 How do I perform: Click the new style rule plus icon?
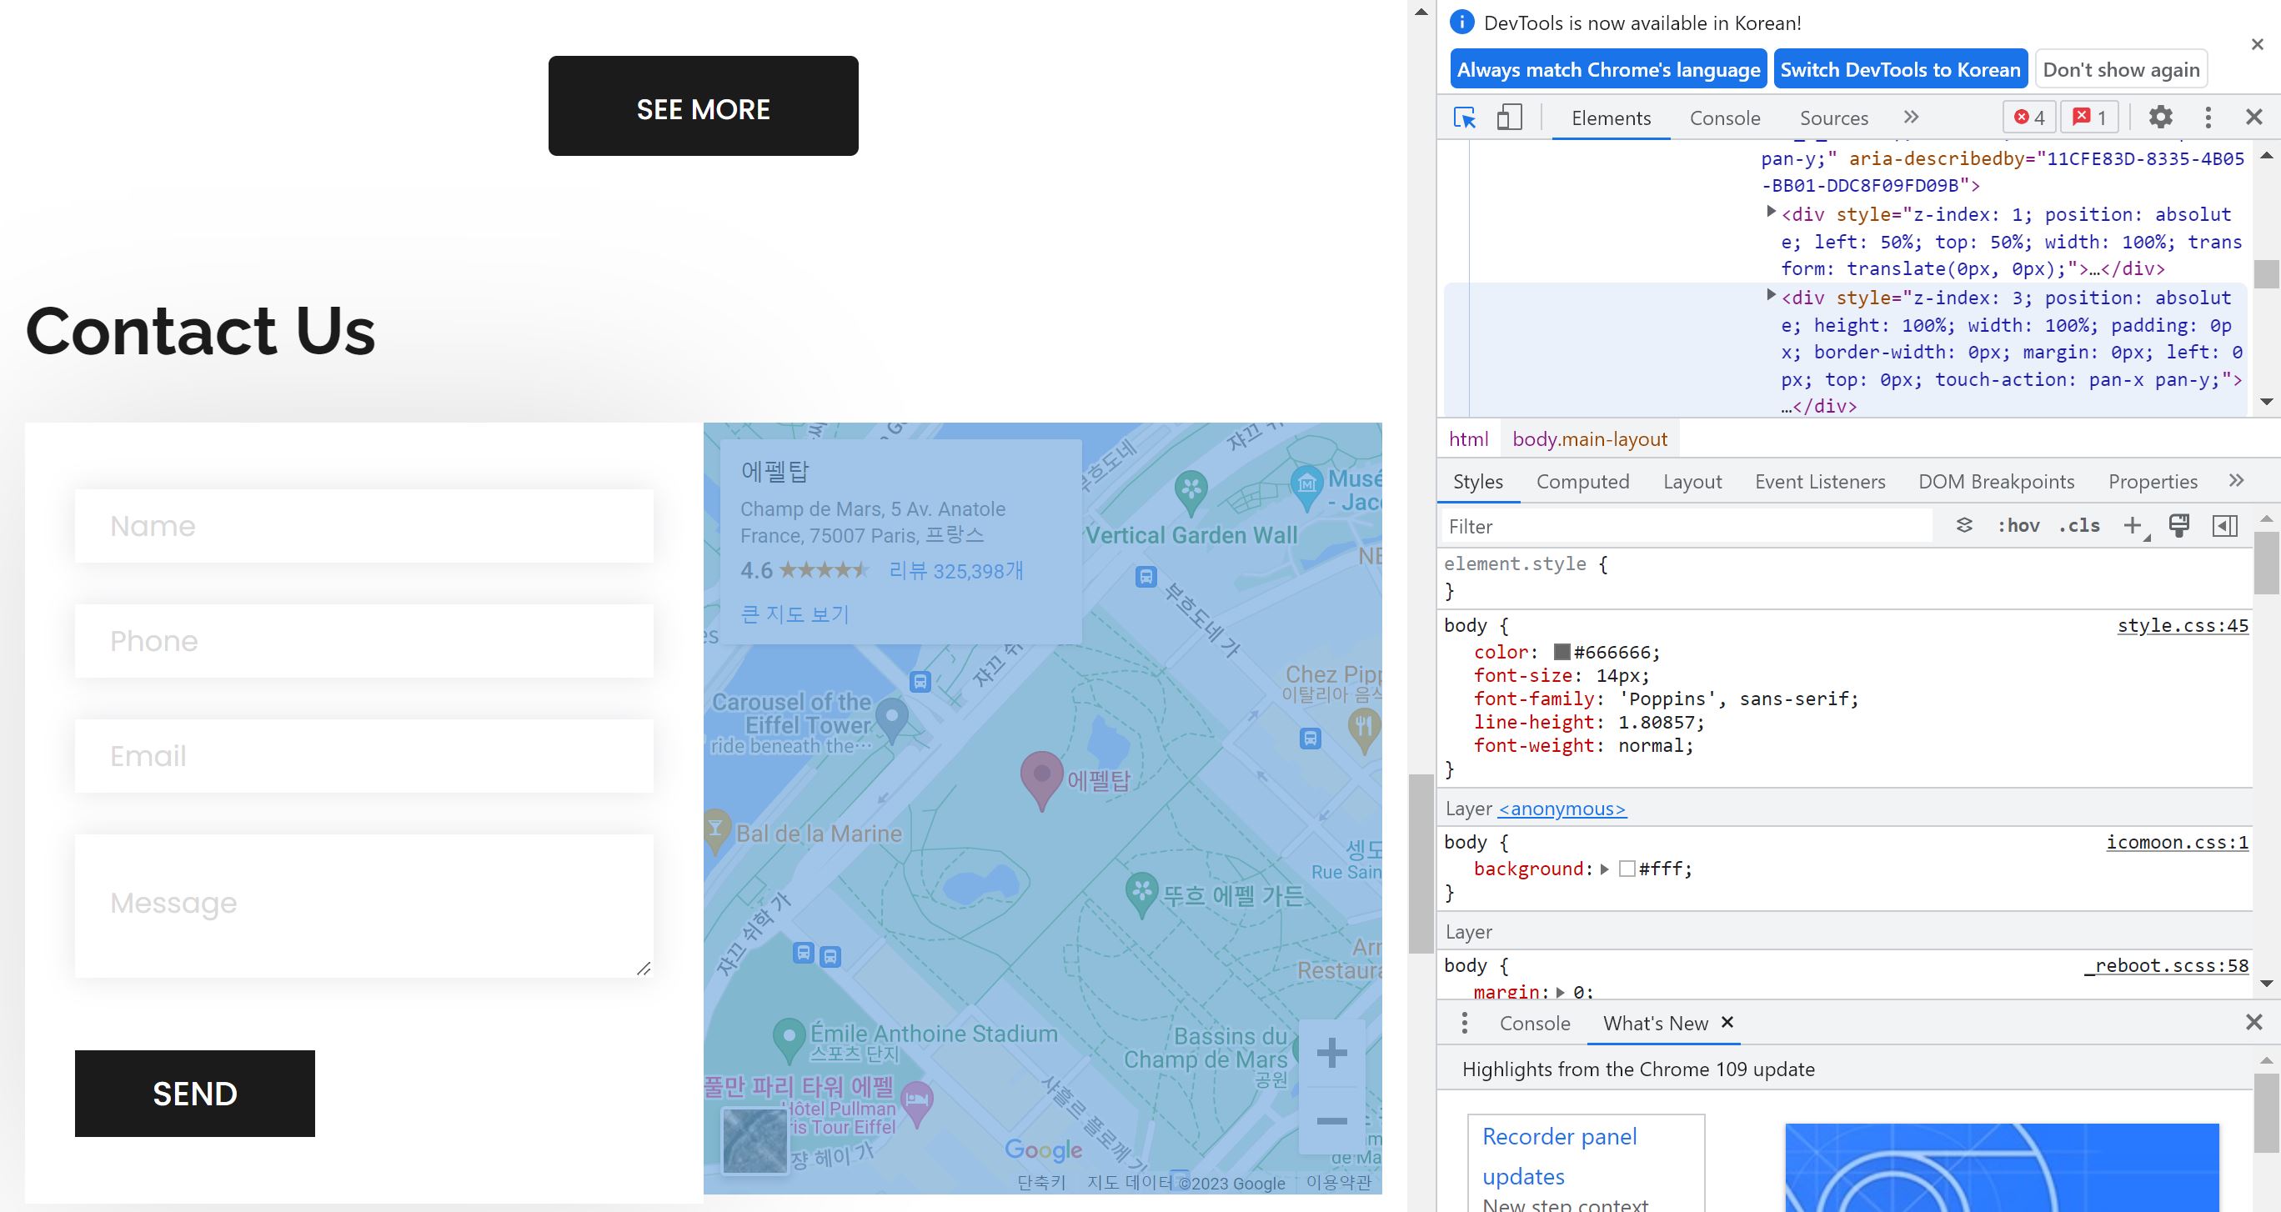click(x=2133, y=526)
